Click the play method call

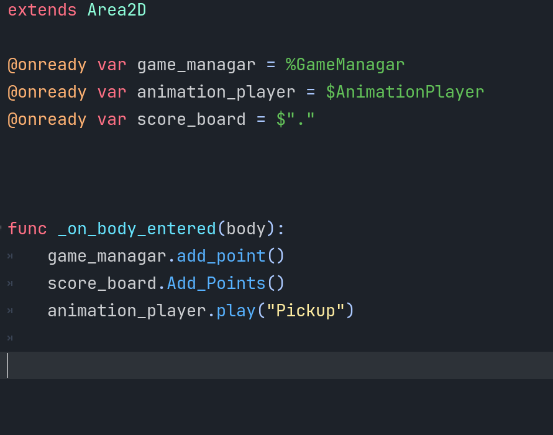[x=236, y=311]
